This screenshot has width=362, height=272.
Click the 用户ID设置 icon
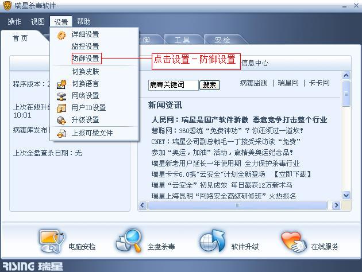pyautogui.click(x=61, y=108)
